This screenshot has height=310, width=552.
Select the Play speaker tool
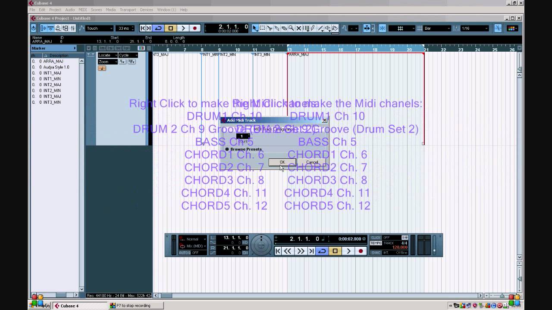click(x=328, y=28)
